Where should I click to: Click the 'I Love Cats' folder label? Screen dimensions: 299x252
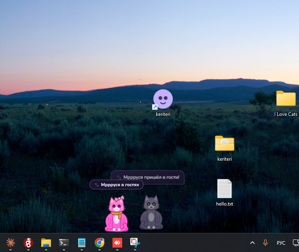tap(286, 114)
